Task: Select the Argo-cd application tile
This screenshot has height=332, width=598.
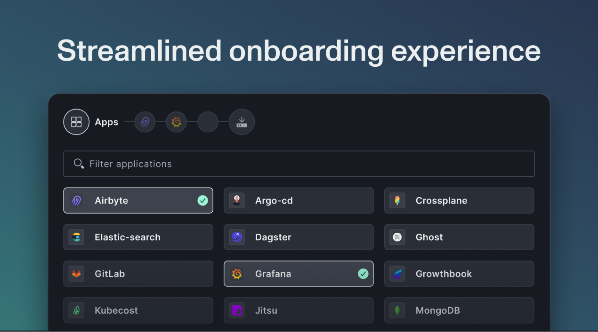Action: 299,200
